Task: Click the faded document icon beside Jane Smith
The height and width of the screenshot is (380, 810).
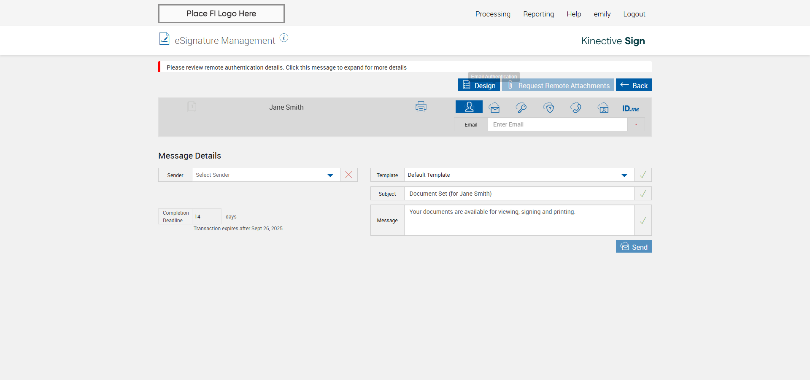Action: (192, 107)
